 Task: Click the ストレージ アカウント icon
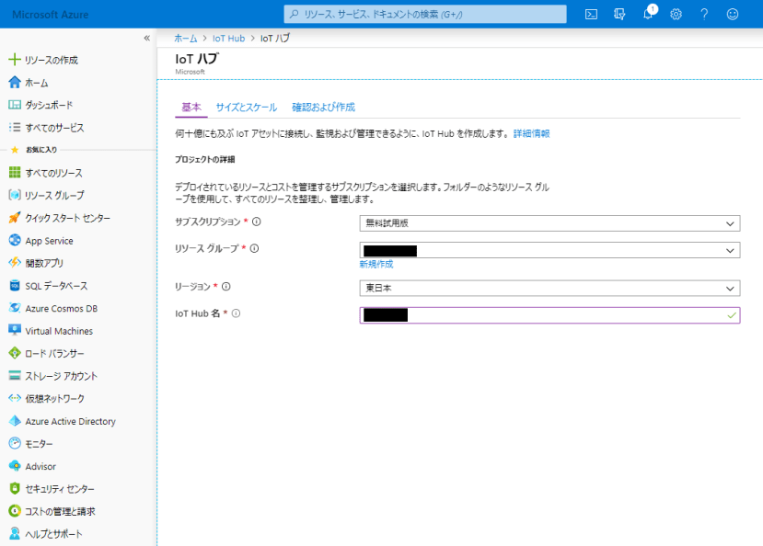(x=15, y=376)
